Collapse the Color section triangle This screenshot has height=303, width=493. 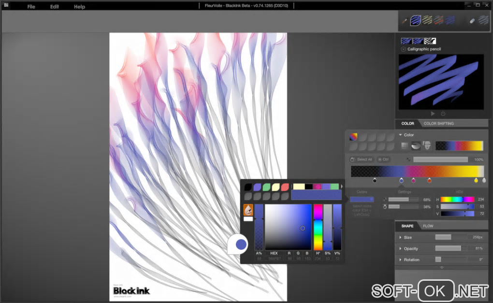(401, 135)
